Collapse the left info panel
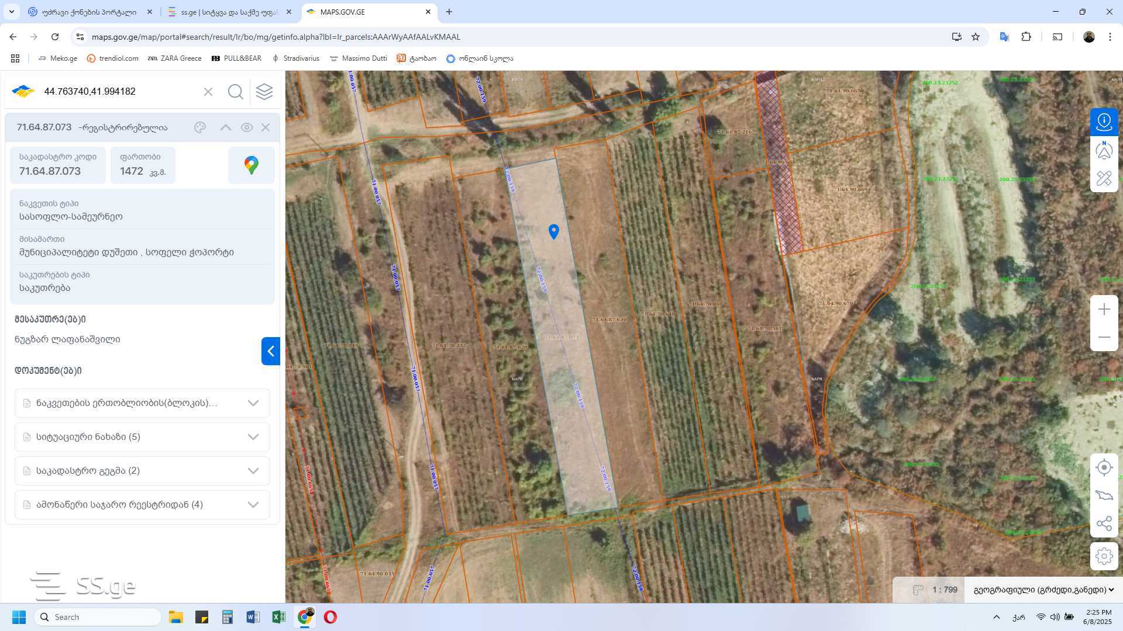Image resolution: width=1123 pixels, height=631 pixels. click(x=270, y=351)
